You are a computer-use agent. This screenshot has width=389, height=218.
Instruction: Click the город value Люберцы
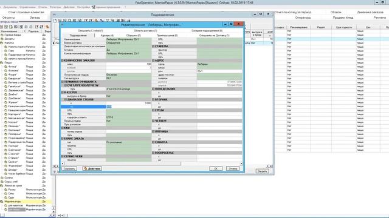[219, 64]
